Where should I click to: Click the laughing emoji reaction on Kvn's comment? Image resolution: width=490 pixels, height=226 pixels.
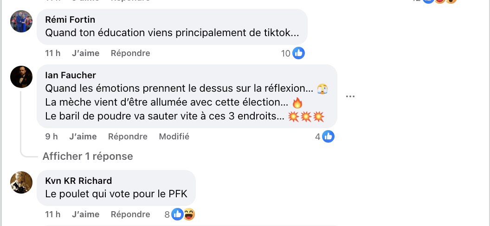point(188,214)
